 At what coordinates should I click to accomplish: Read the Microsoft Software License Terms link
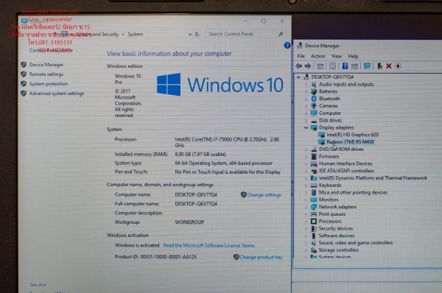pos(208,245)
